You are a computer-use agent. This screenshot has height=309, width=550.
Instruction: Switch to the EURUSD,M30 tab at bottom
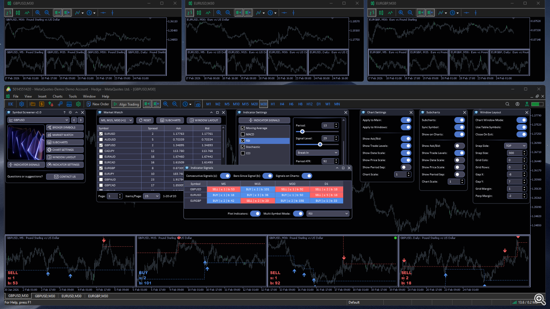[72, 295]
